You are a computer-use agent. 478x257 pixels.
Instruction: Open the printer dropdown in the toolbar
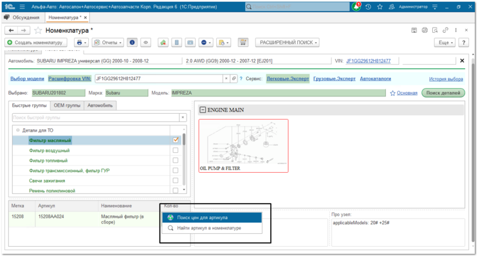[82, 42]
